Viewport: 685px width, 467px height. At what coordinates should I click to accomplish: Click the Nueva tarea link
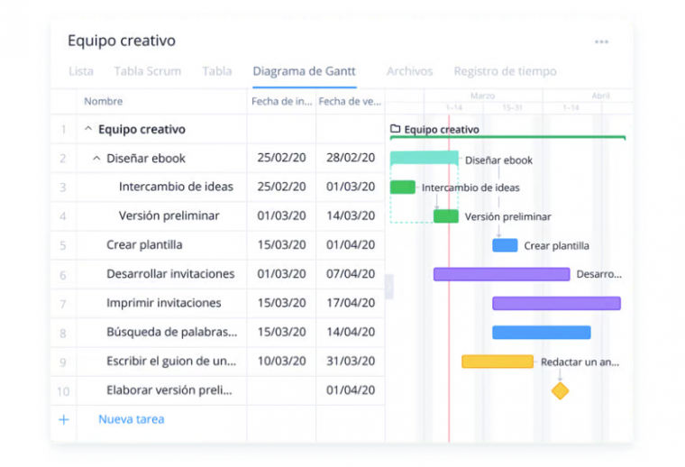[x=131, y=419]
